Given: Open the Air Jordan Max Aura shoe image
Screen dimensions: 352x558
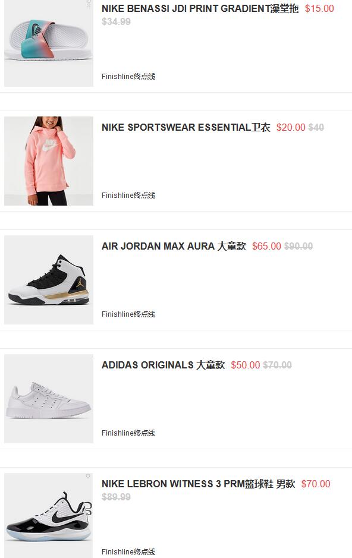Looking at the screenshot, I should coord(49,280).
